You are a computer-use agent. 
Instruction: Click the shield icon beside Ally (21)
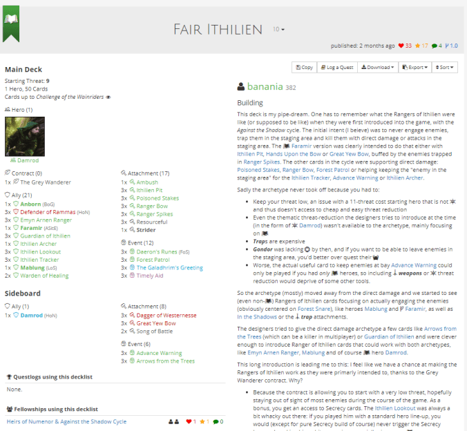[8, 195]
